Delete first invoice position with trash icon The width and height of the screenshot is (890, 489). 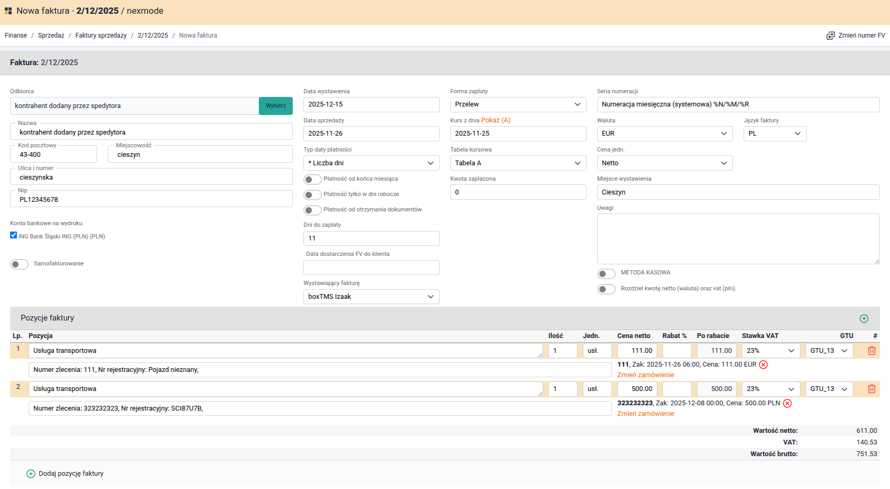coord(871,351)
